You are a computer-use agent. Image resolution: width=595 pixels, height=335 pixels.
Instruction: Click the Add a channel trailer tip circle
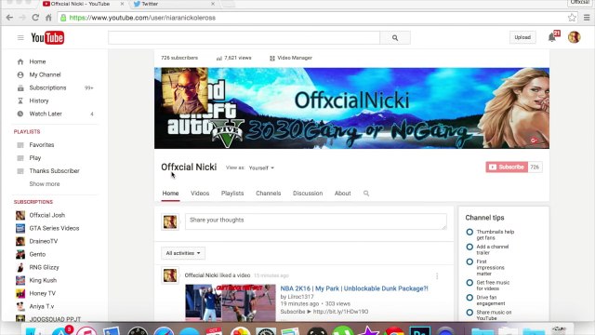469,247
